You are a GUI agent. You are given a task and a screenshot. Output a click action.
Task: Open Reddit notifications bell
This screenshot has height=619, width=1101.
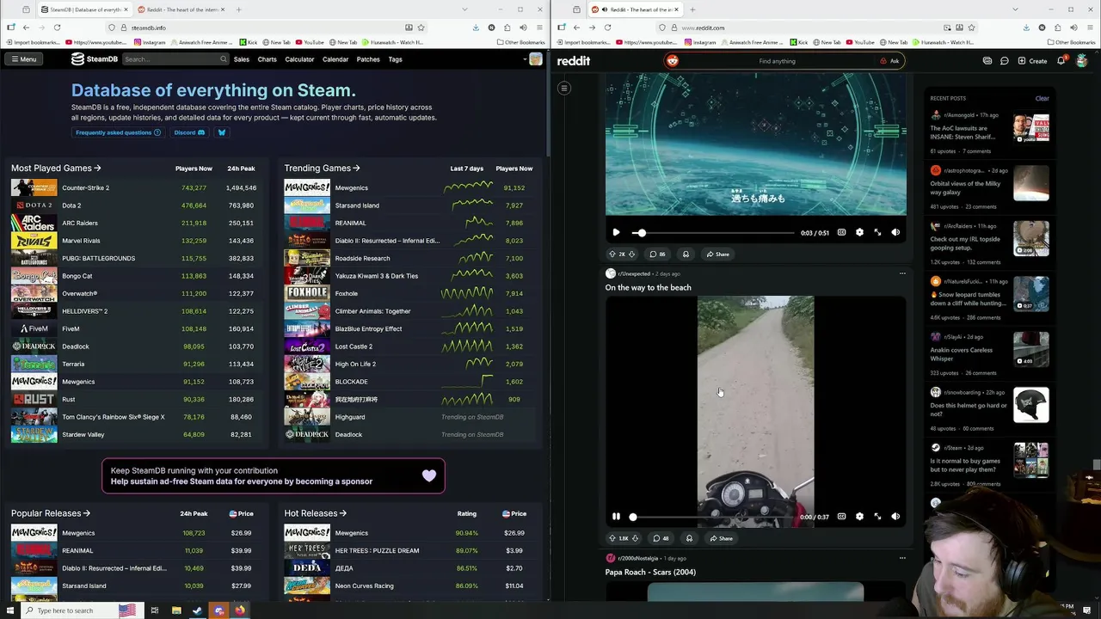point(1061,61)
